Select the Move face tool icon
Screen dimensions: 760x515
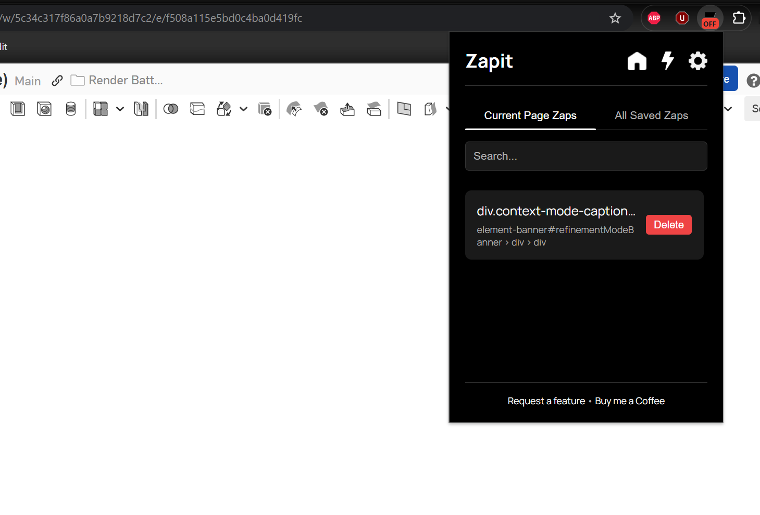coord(347,109)
